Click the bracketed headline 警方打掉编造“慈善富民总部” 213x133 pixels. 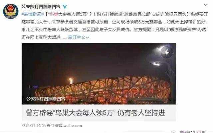coord(124,14)
